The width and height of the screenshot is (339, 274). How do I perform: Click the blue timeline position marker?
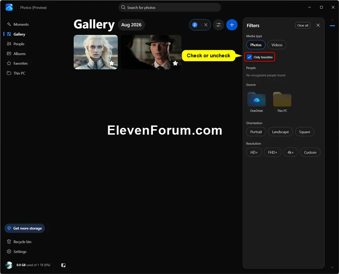[x=332, y=26]
